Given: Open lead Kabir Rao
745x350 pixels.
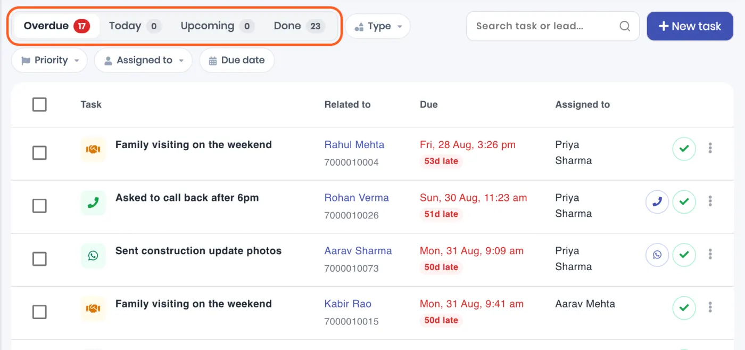Looking at the screenshot, I should pyautogui.click(x=348, y=304).
